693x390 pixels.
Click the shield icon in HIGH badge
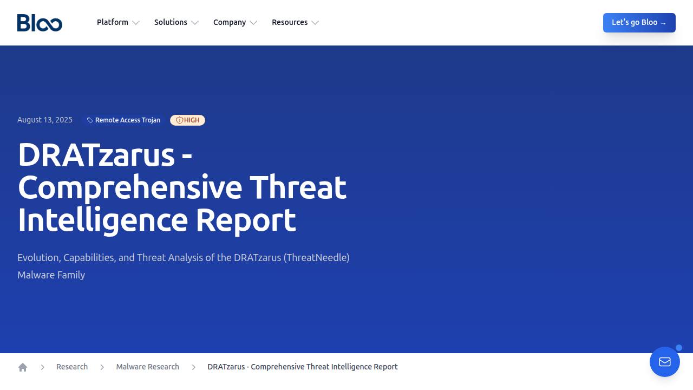[179, 120]
